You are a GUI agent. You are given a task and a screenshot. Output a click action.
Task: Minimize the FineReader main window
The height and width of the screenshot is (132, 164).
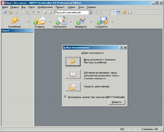coord(153,3)
